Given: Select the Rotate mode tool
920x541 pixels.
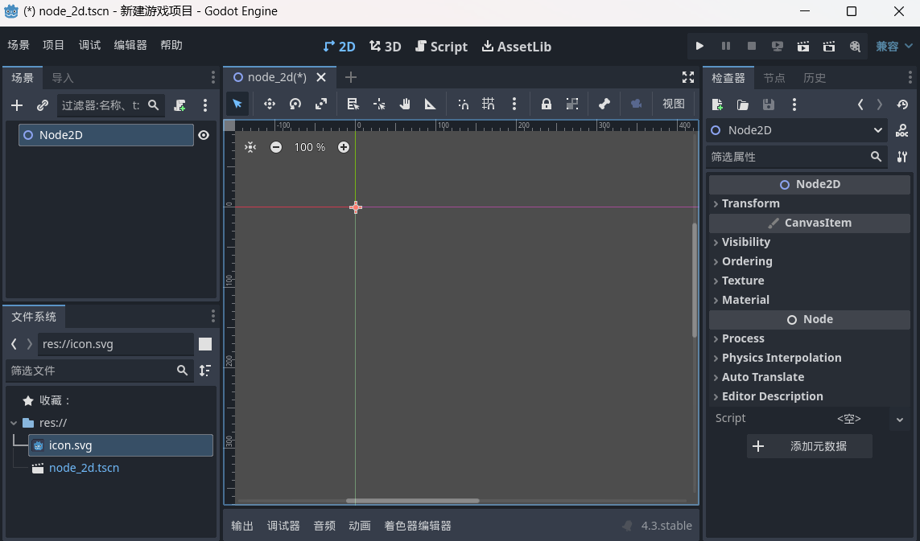Looking at the screenshot, I should pyautogui.click(x=295, y=104).
